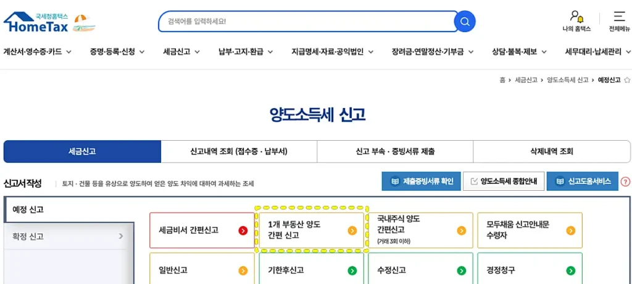
Task: Open 모두채움 신고안내문 수령자 card
Action: coord(530,230)
